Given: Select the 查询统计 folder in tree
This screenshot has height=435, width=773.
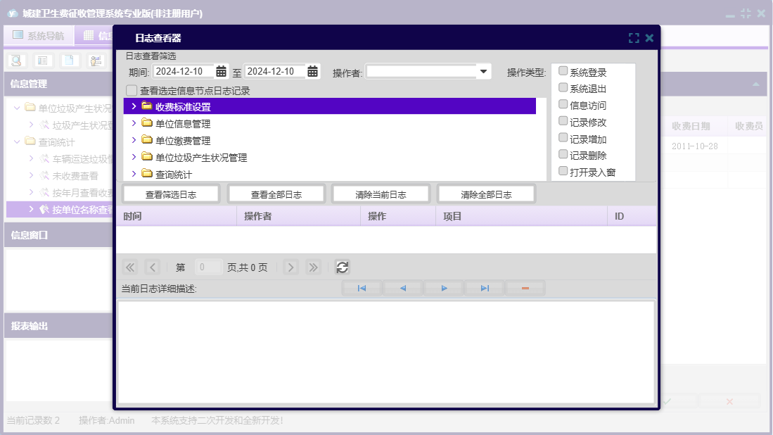Looking at the screenshot, I should pos(174,174).
